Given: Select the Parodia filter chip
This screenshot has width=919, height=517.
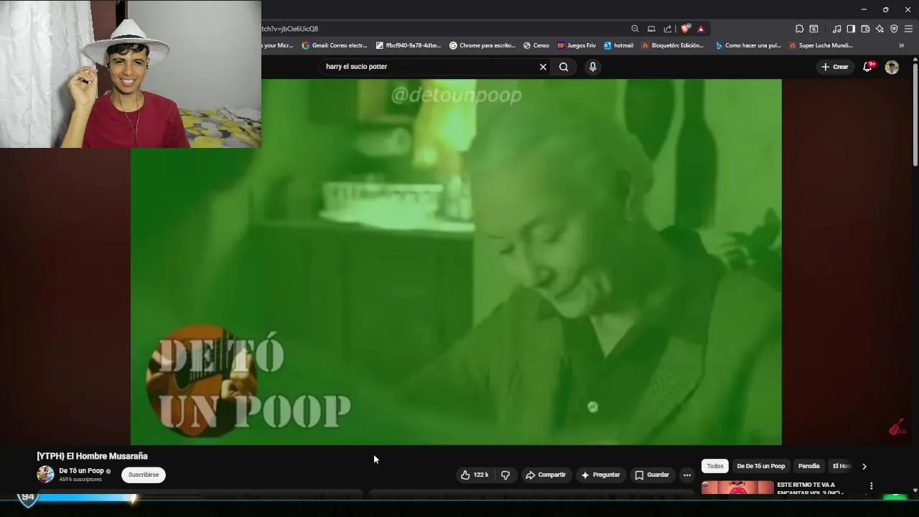Looking at the screenshot, I should (x=808, y=466).
